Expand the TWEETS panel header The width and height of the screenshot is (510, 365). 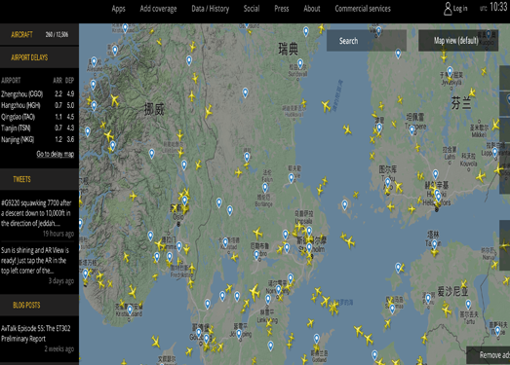click(39, 179)
